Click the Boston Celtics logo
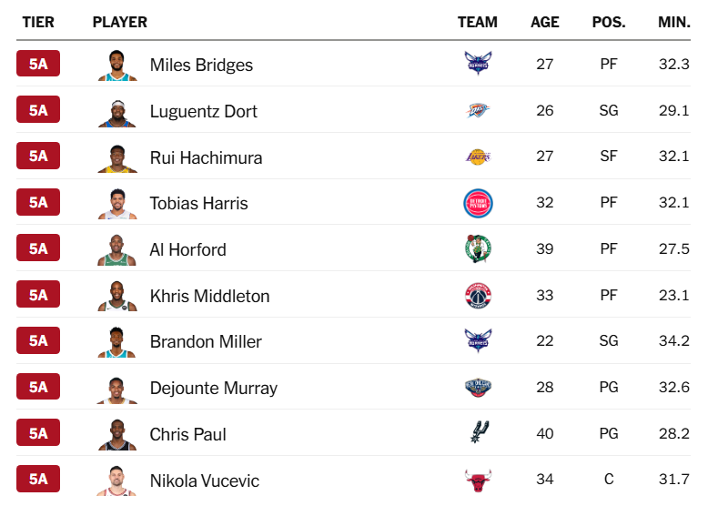 pos(477,249)
